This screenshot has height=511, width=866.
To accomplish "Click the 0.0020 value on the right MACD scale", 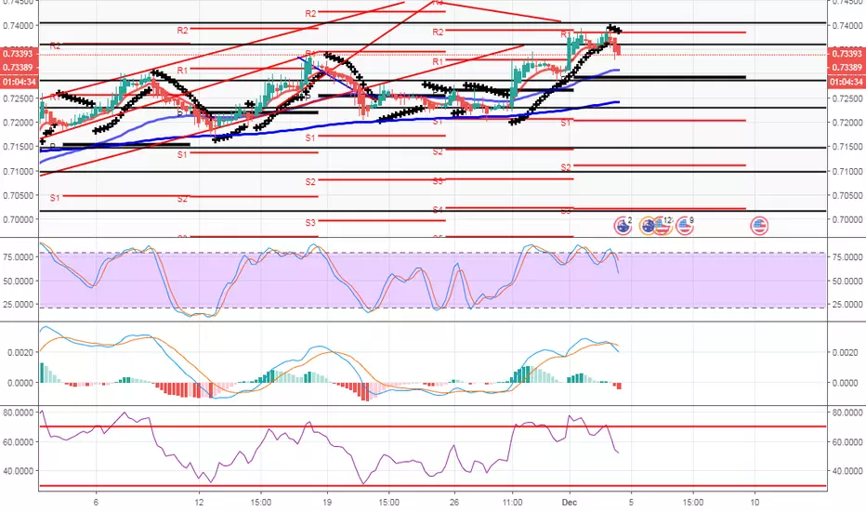I will [845, 352].
